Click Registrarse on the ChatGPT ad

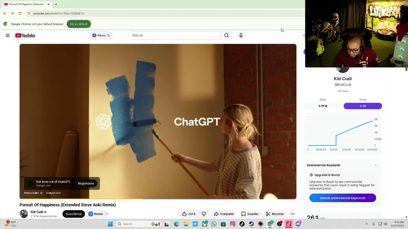[86, 184]
